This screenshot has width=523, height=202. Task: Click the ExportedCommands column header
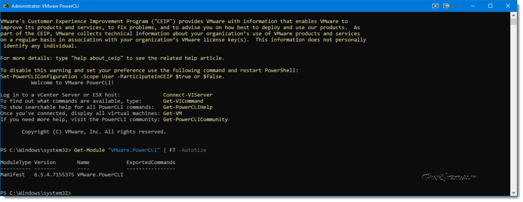[x=151, y=162]
